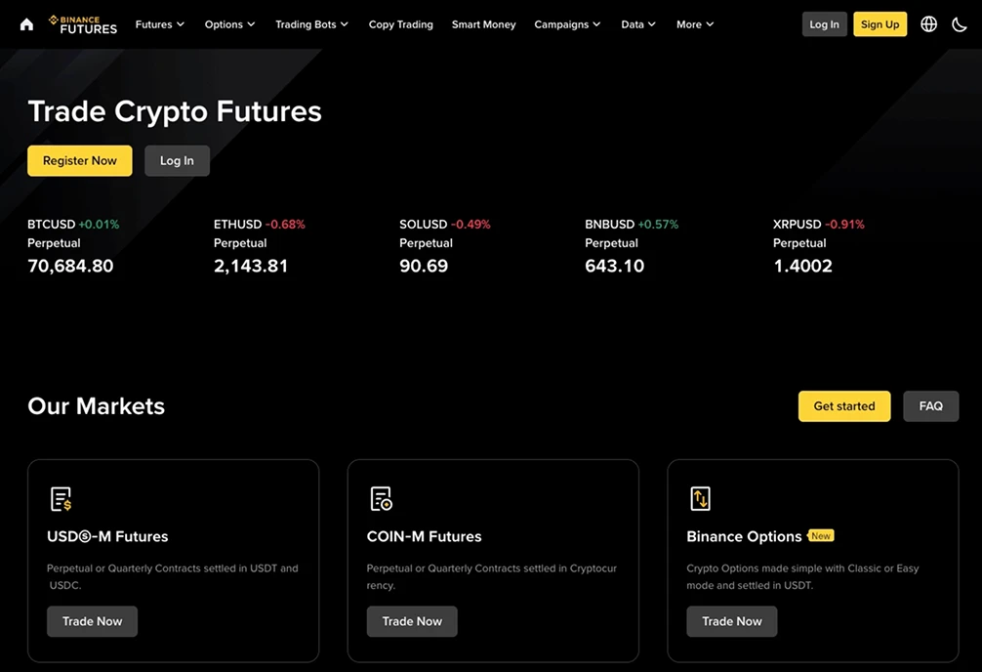Select the Binance Futures logo
982x672 pixels.
pyautogui.click(x=83, y=24)
